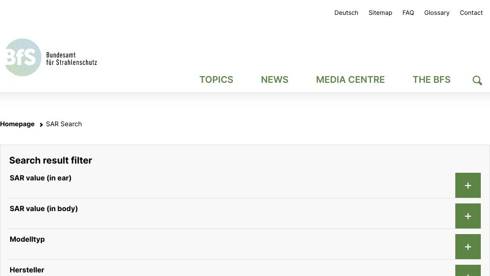The width and height of the screenshot is (490, 276).
Task: Open the Contact link
Action: [471, 13]
